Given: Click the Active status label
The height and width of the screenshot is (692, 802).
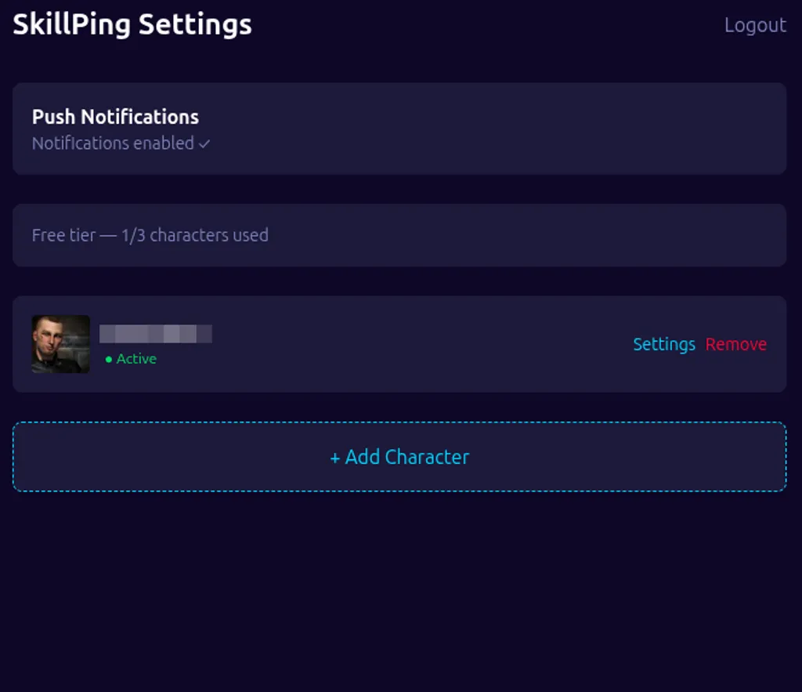Looking at the screenshot, I should (137, 359).
